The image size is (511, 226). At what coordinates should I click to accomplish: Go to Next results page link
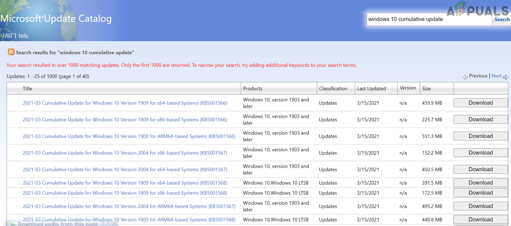[496, 76]
